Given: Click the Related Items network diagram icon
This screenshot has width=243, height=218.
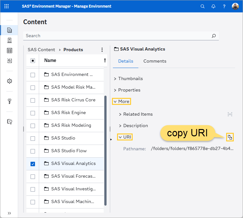Looking at the screenshot, I should 230,114.
